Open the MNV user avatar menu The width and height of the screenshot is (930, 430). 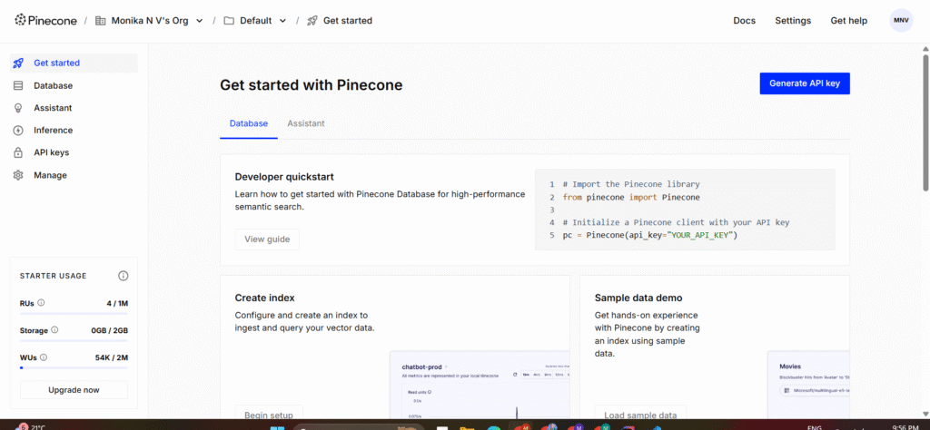(901, 20)
